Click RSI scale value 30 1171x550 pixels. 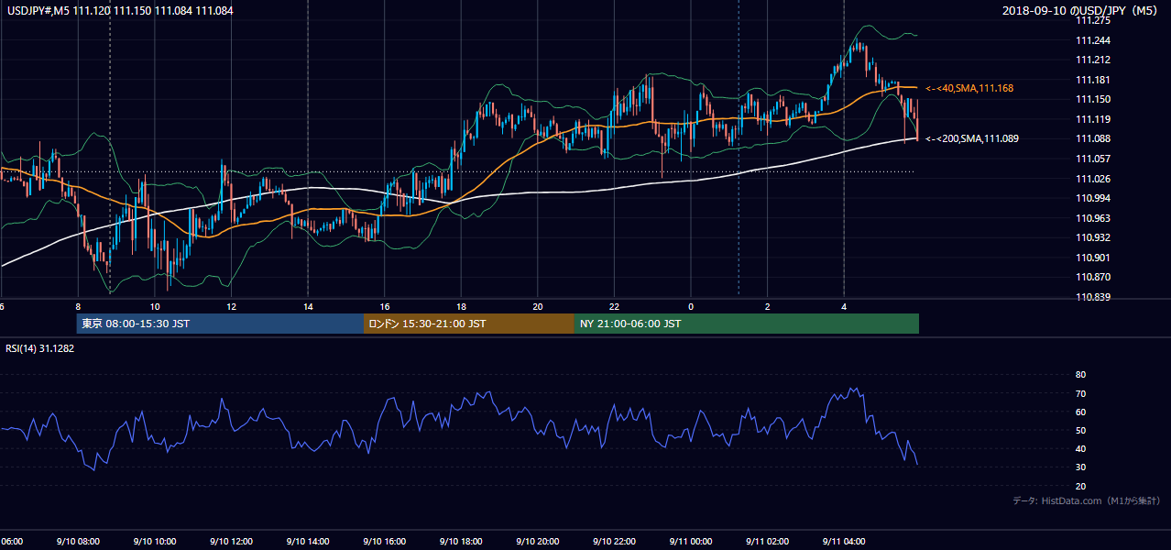click(x=1081, y=467)
